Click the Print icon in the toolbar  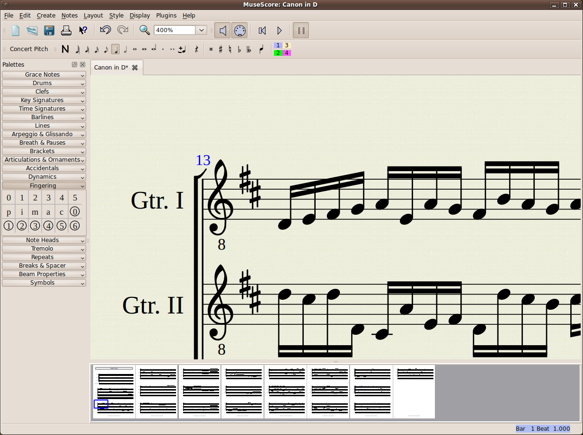click(66, 30)
